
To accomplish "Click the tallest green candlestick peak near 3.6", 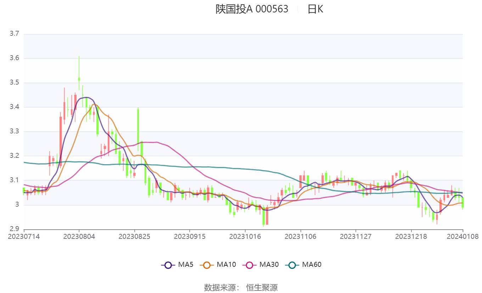I will [79, 73].
